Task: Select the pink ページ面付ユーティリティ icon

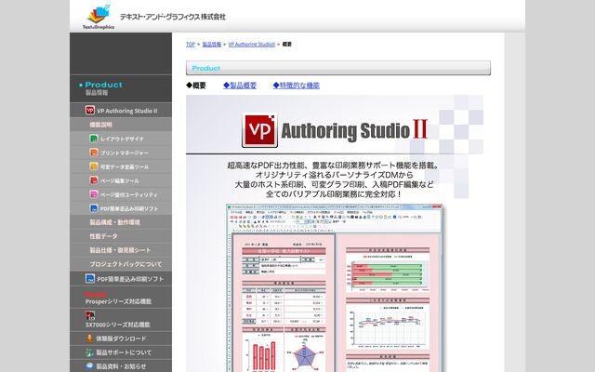Action: pos(94,194)
